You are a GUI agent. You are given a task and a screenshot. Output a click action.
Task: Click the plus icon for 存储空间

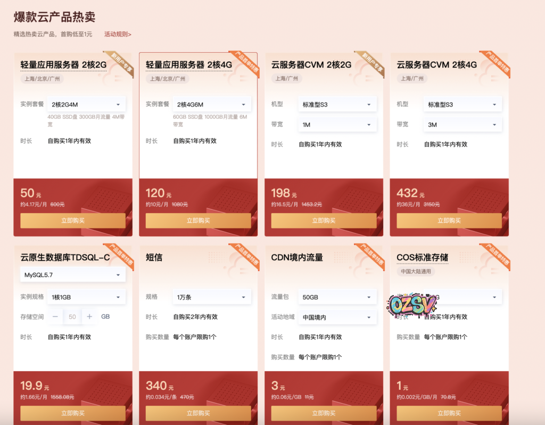(x=89, y=317)
